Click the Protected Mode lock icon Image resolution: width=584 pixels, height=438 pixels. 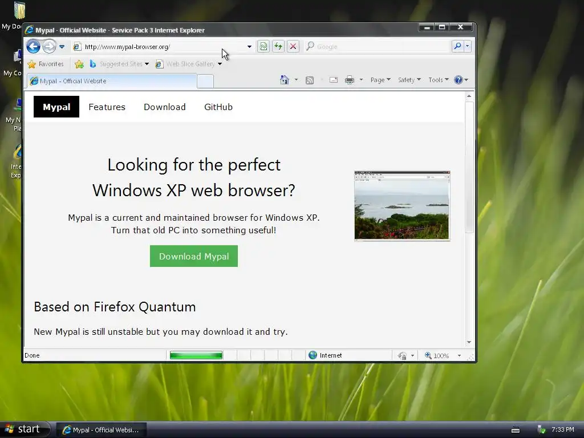click(402, 356)
